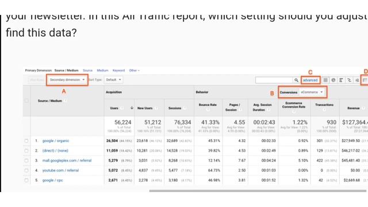368x207 pixels.
Task: Open the Sort Type Default dropdown
Action: click(114, 80)
